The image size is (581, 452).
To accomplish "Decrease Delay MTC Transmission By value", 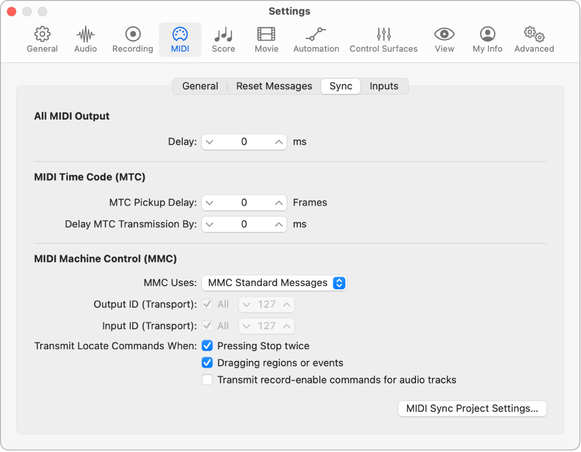I will pyautogui.click(x=210, y=224).
